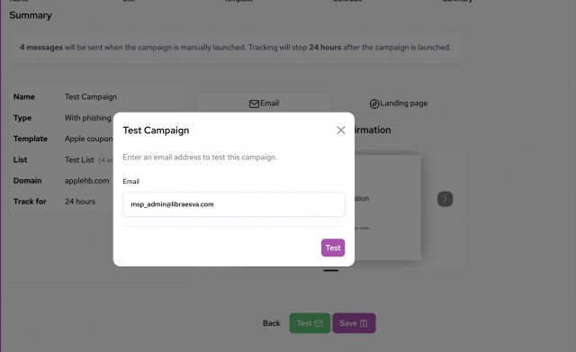576x352 pixels.
Task: Click the Test Campaign name value
Action: pos(91,97)
